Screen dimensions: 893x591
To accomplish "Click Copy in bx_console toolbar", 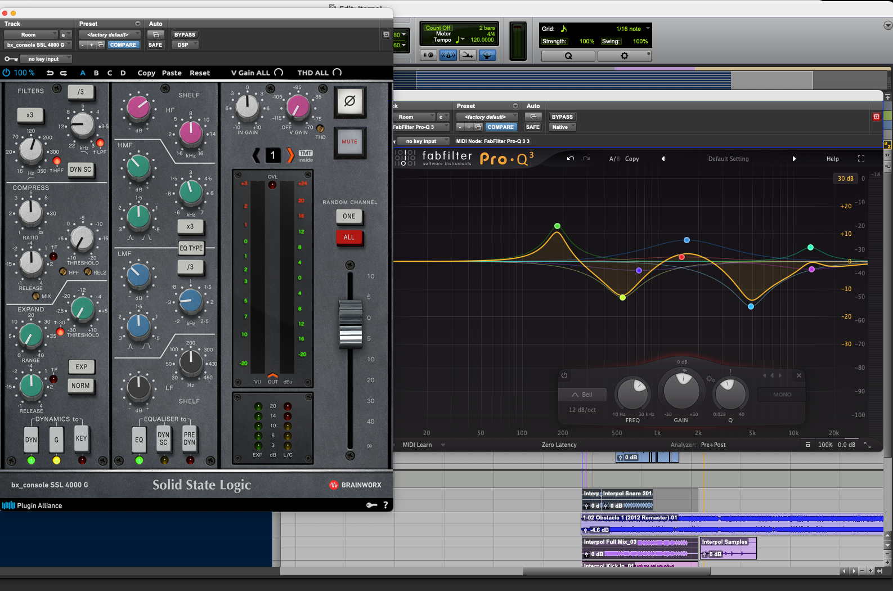I will (x=146, y=73).
